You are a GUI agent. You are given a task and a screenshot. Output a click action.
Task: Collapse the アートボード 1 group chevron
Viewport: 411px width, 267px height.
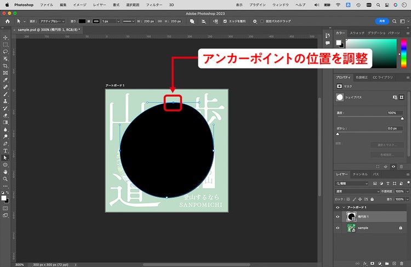[344, 207]
